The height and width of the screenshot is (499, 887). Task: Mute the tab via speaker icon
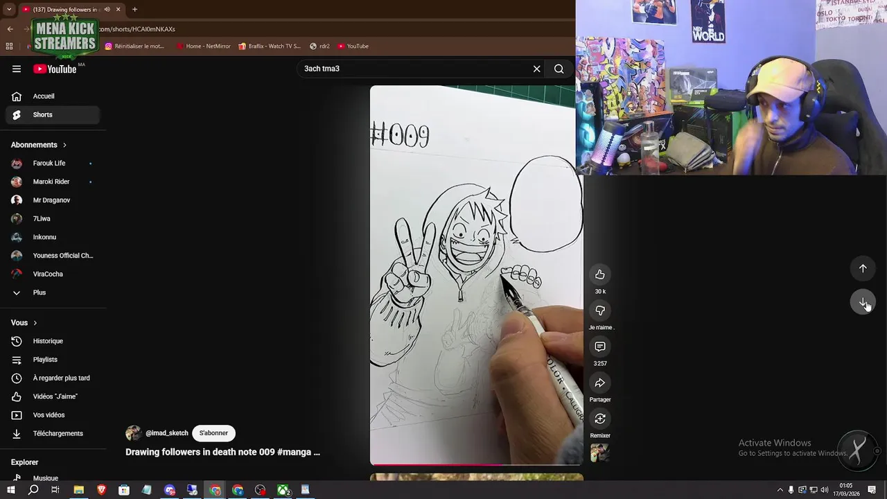(x=107, y=10)
